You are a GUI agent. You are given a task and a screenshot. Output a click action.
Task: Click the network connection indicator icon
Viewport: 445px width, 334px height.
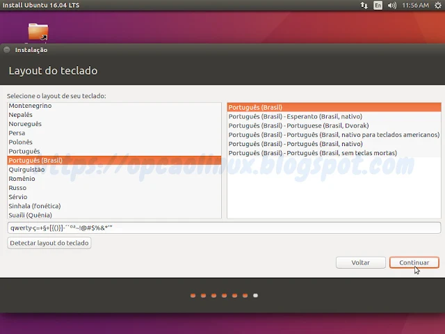pos(364,5)
